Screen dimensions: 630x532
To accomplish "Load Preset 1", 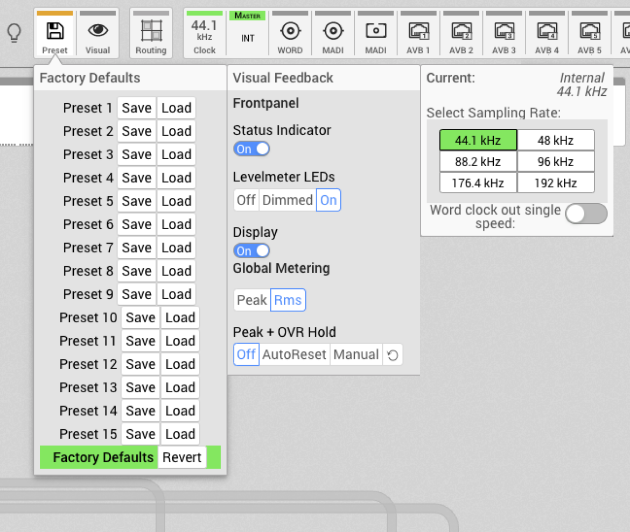I will 176,108.
